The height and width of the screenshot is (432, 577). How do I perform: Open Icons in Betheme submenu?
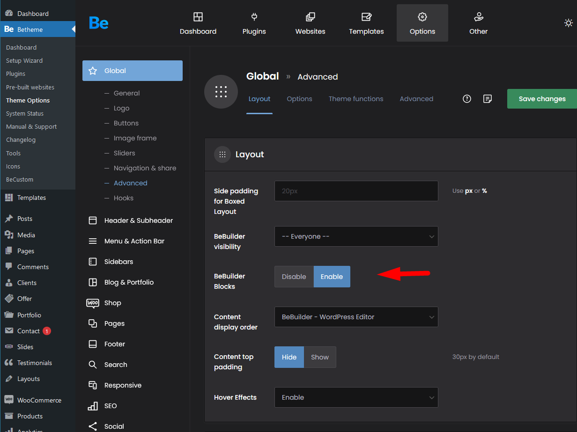pyautogui.click(x=13, y=166)
